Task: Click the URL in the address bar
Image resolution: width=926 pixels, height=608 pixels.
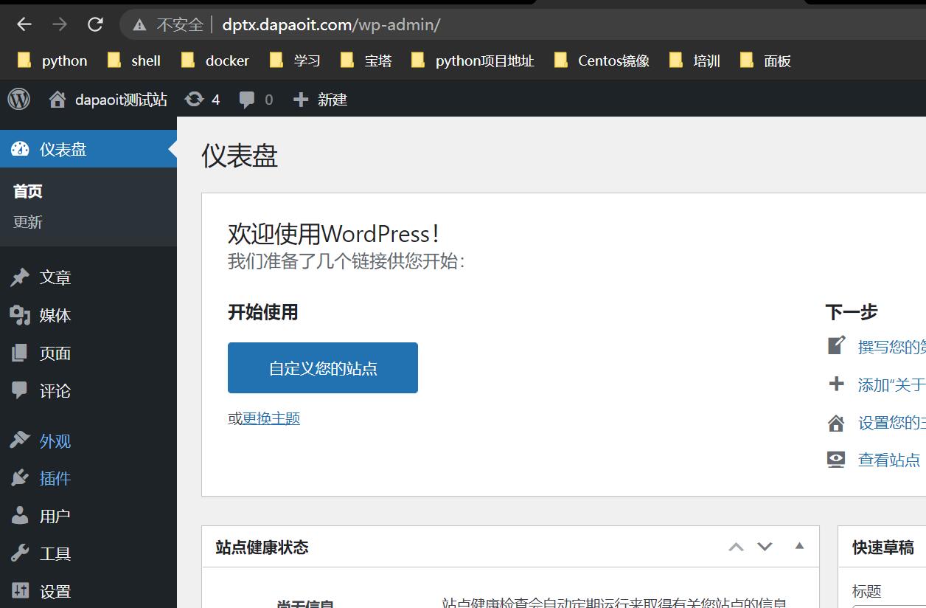Action: click(331, 24)
